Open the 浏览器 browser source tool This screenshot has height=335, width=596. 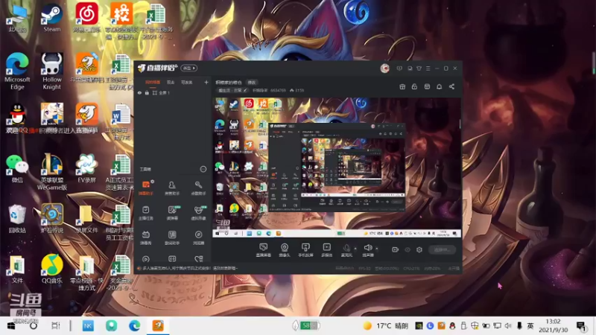point(198,237)
